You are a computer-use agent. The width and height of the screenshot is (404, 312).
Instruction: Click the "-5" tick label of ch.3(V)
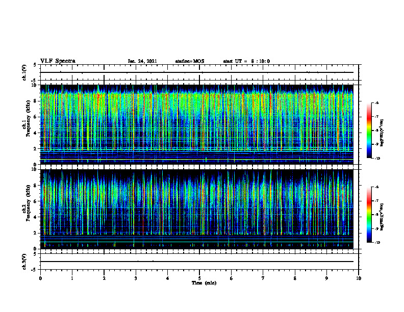pyautogui.click(x=34, y=270)
